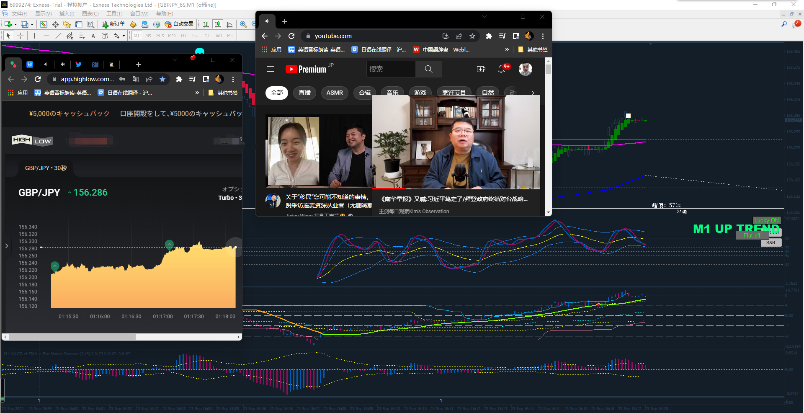Screen dimensions: 804x413
Task: Click the HighLow chart horizontal scrollbar
Action: click(x=122, y=337)
